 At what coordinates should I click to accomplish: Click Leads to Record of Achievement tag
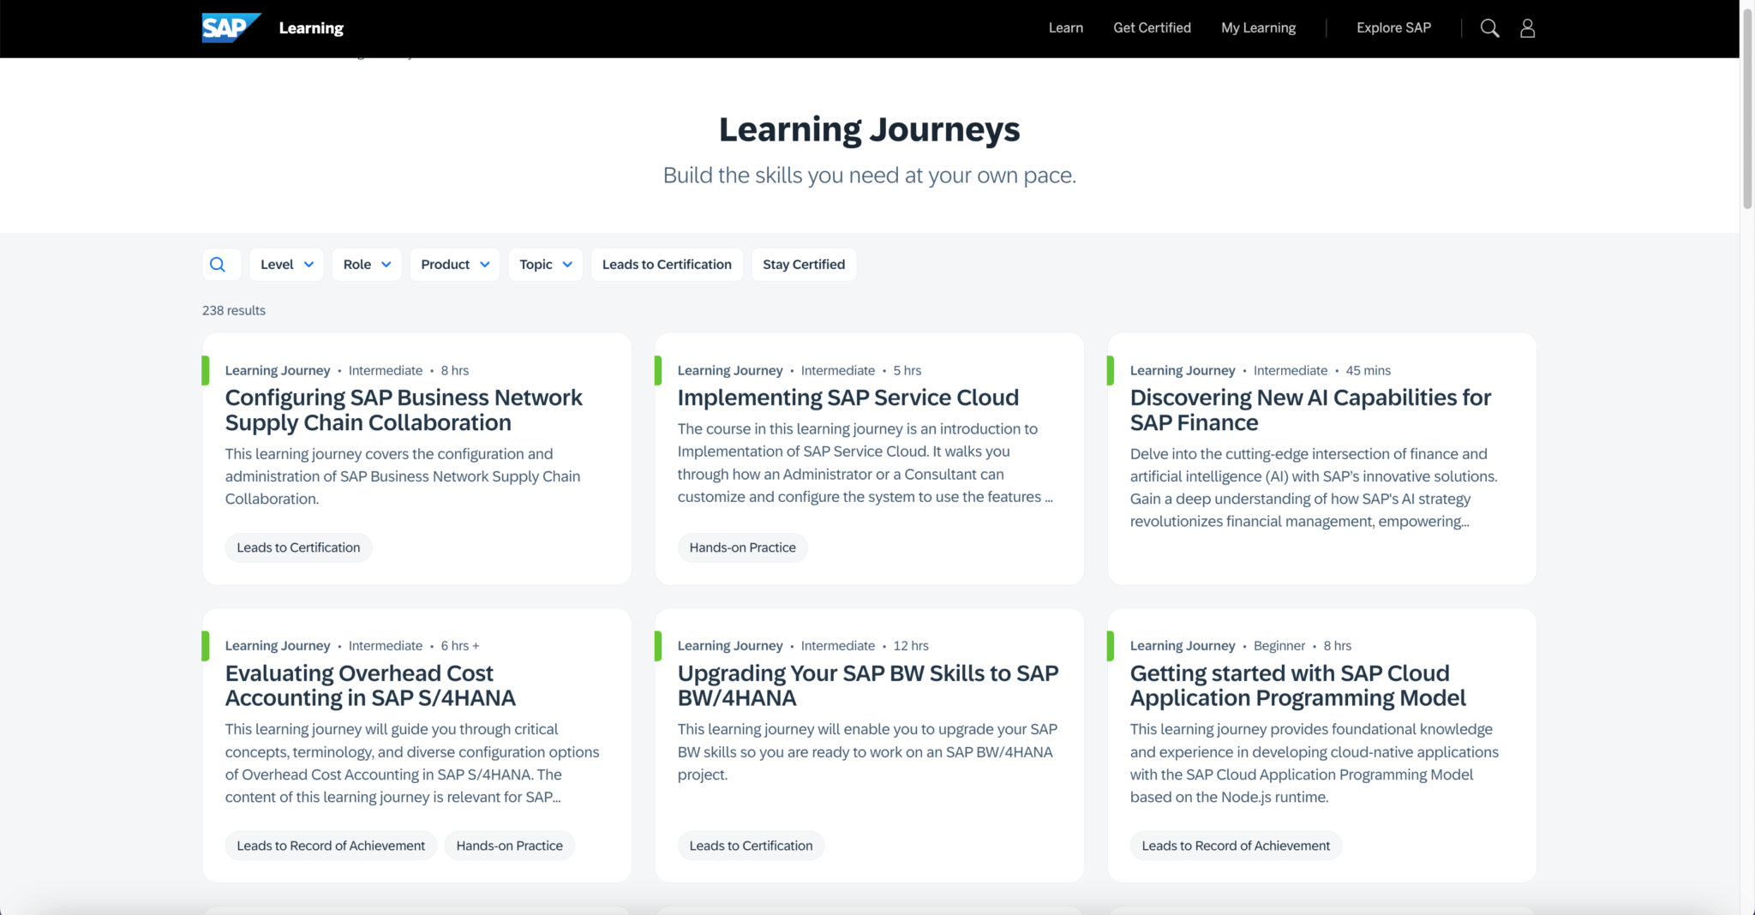[330, 845]
